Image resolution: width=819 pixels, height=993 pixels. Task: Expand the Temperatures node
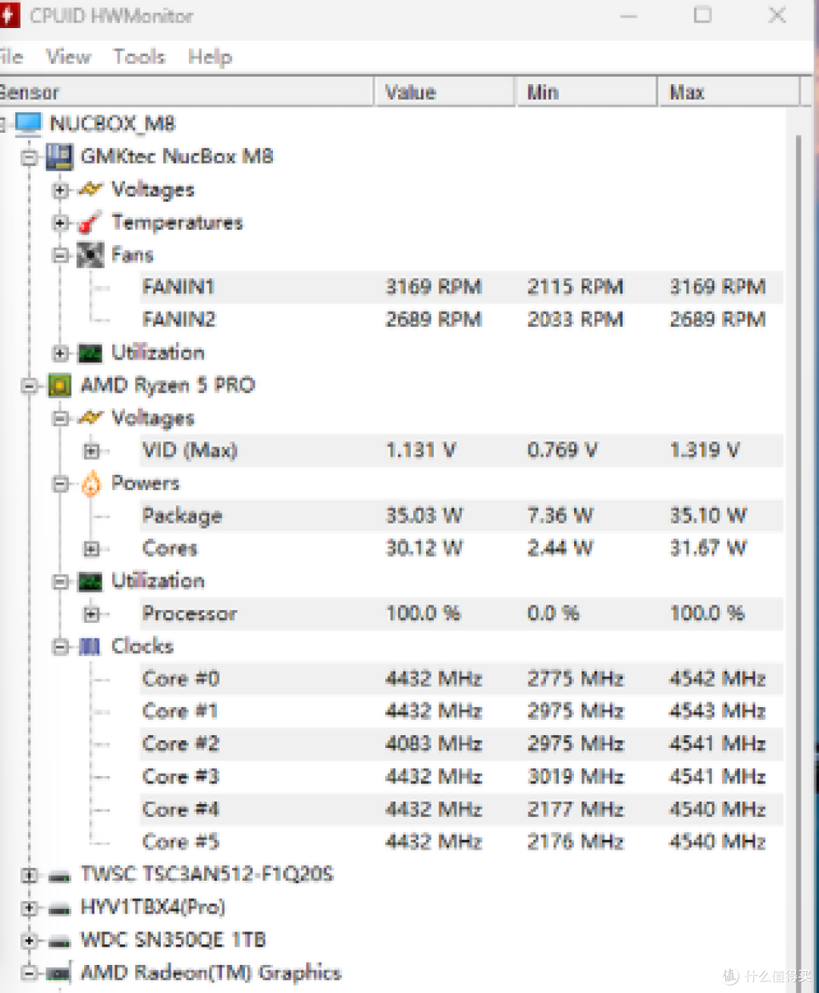(x=61, y=222)
